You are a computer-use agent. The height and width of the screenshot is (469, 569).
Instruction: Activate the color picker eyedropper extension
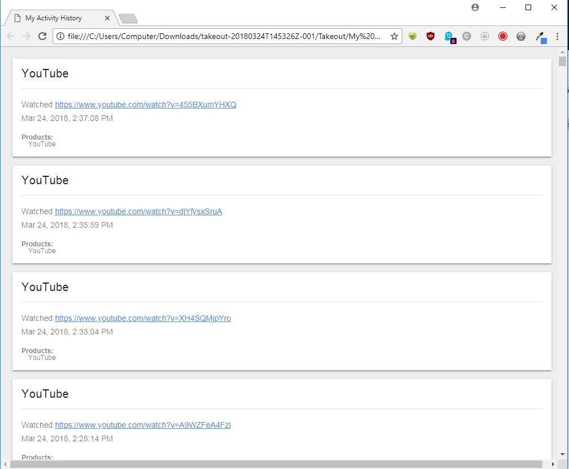click(x=541, y=37)
